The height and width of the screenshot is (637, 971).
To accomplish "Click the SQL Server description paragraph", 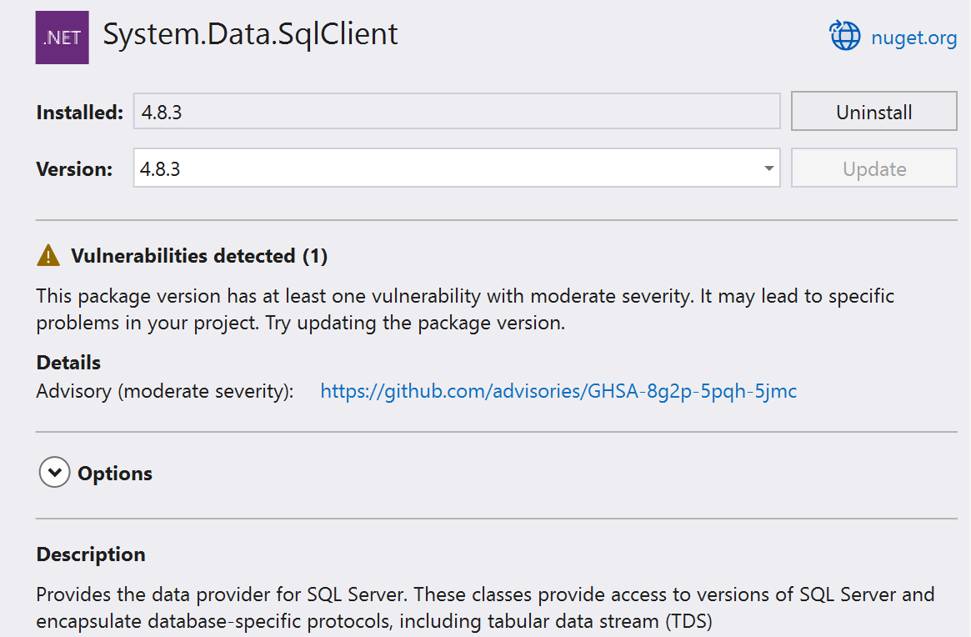I will pyautogui.click(x=483, y=608).
